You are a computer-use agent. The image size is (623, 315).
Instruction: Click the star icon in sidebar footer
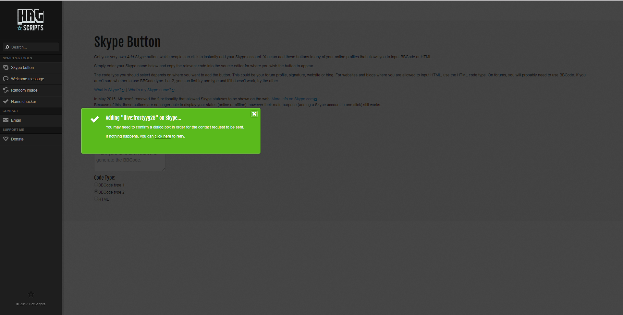31,294
